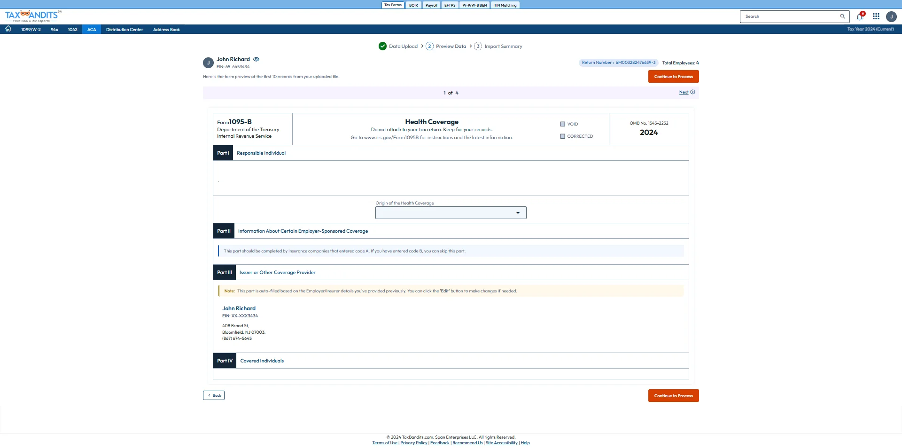This screenshot has height=448, width=902.
Task: Click into the Search input field
Action: click(x=789, y=16)
